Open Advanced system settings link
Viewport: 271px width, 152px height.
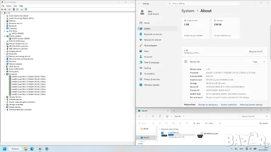coord(251,105)
